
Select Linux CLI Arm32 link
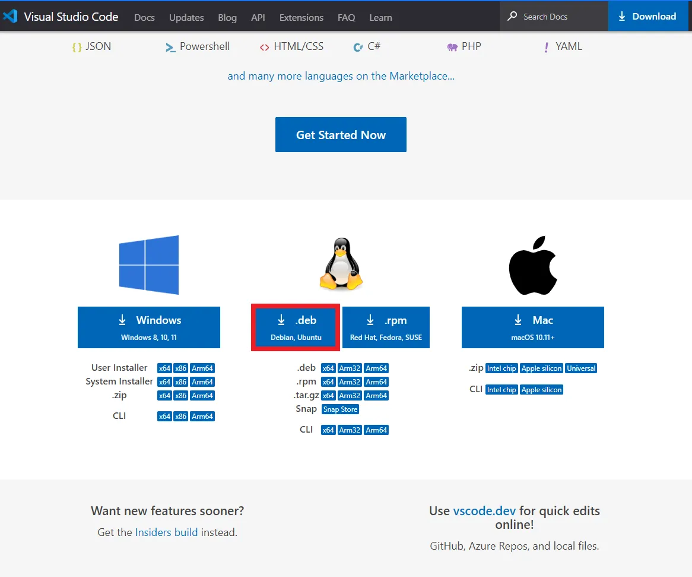pos(350,430)
